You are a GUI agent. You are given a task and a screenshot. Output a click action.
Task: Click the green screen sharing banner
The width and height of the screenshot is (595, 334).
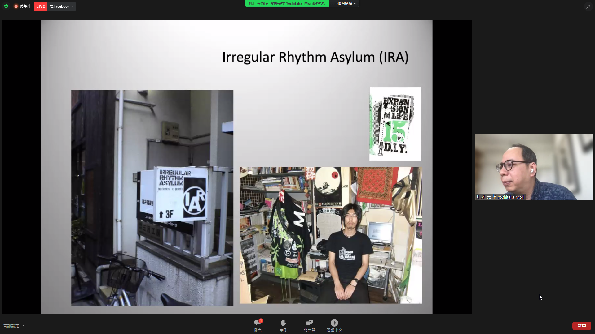[287, 3]
